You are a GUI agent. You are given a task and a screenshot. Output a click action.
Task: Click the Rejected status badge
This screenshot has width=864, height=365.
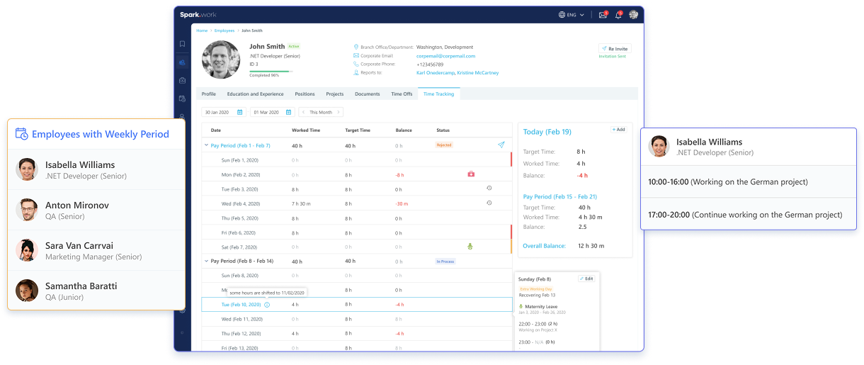click(x=444, y=145)
